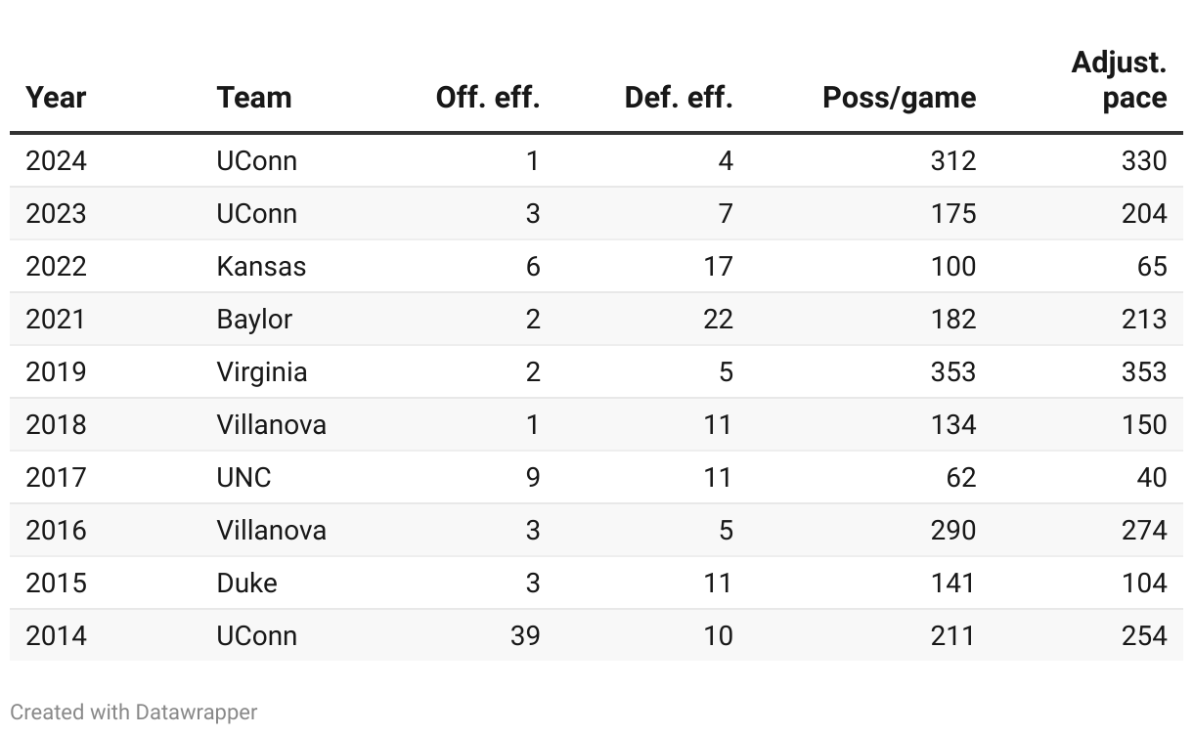The width and height of the screenshot is (1193, 735).
Task: Click offensive efficiency value 39
Action: (524, 635)
